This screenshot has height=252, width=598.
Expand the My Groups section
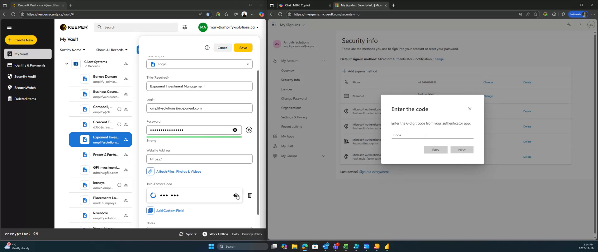323,156
